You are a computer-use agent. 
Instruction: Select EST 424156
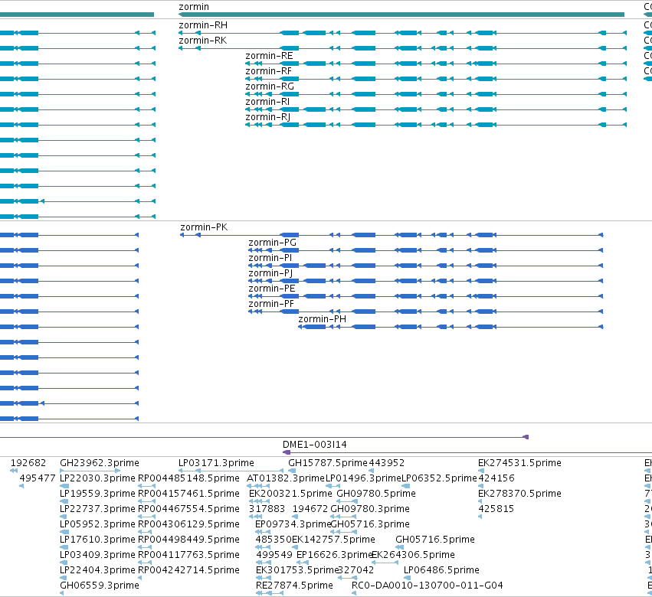[496, 478]
